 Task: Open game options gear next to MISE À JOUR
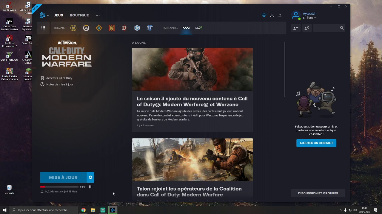point(90,177)
